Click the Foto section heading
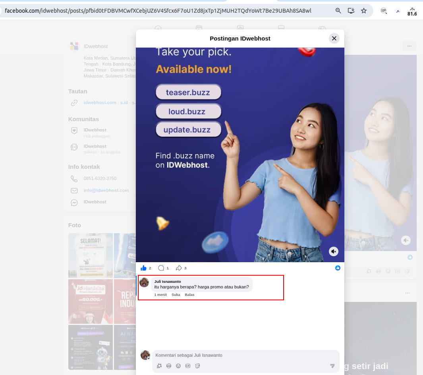 [74, 225]
